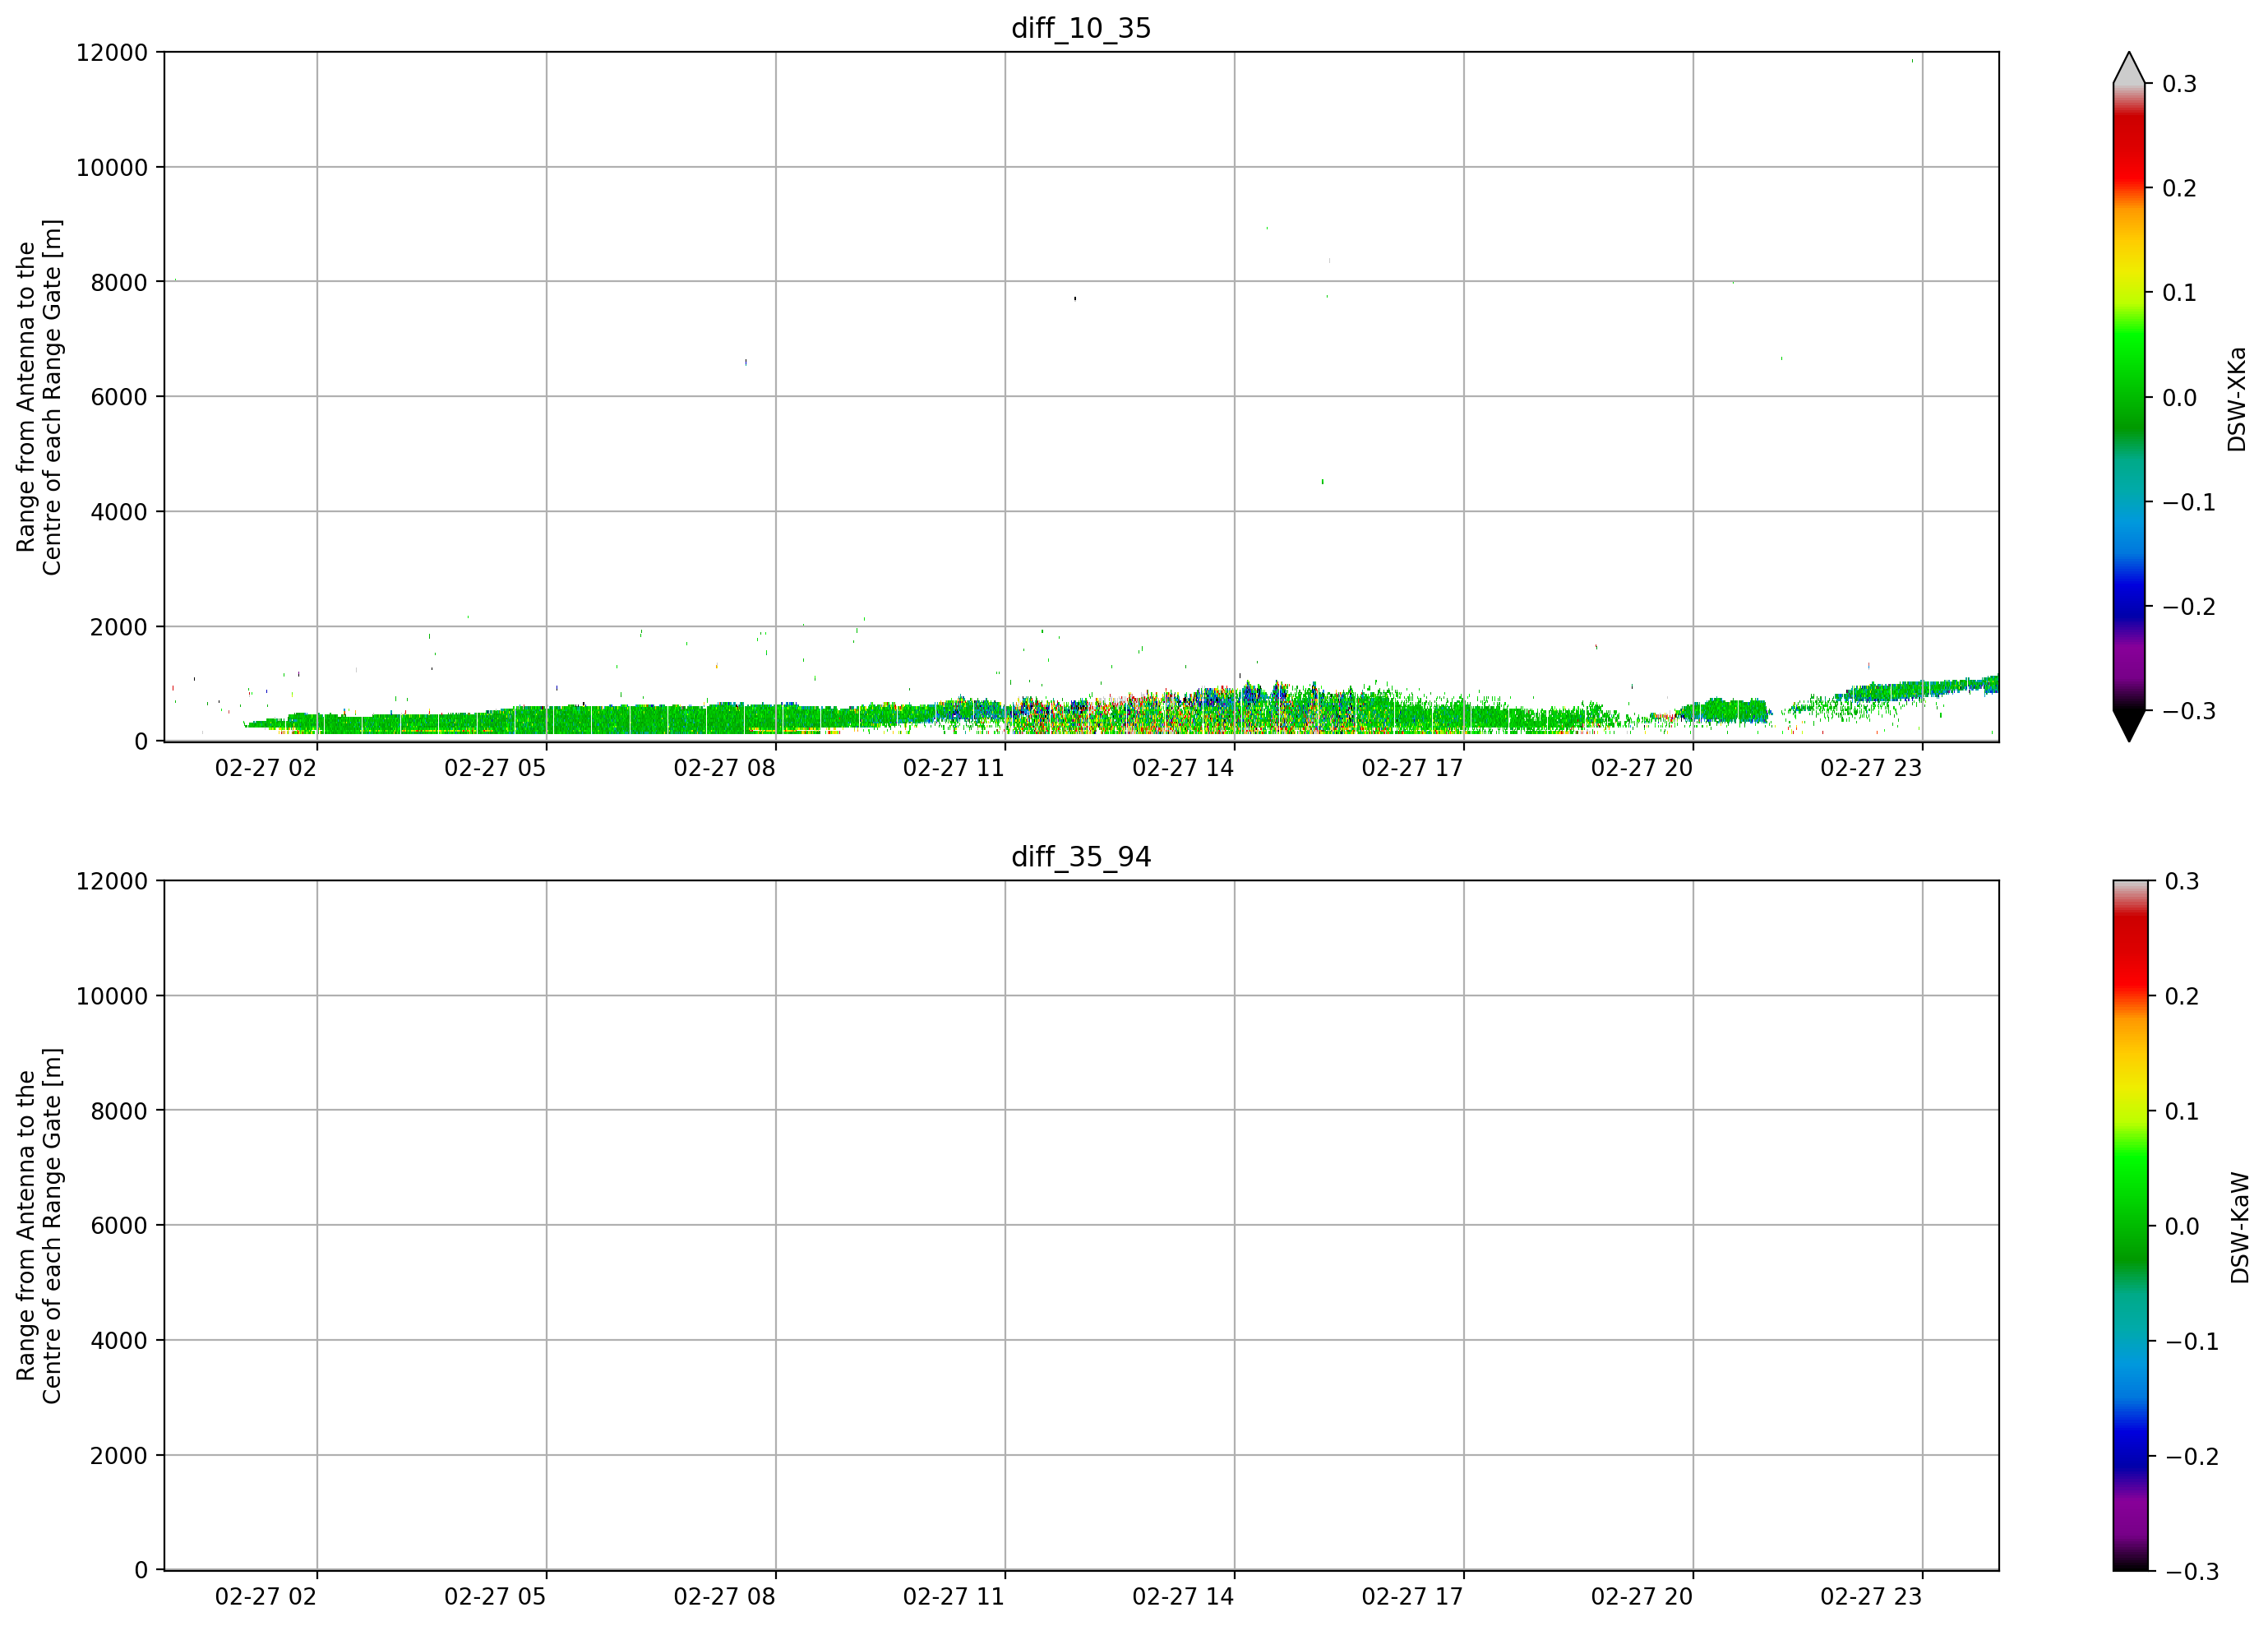Click the '02-27 17' x-tick in diff_10_35 plot
This screenshot has height=1626, width=2268.
point(1412,768)
